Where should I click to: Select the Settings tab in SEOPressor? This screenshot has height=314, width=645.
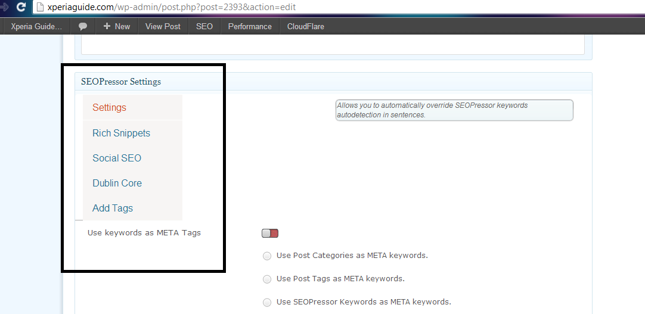(x=132, y=108)
